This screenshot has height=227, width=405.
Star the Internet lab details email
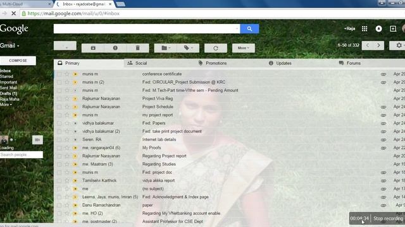67,139
